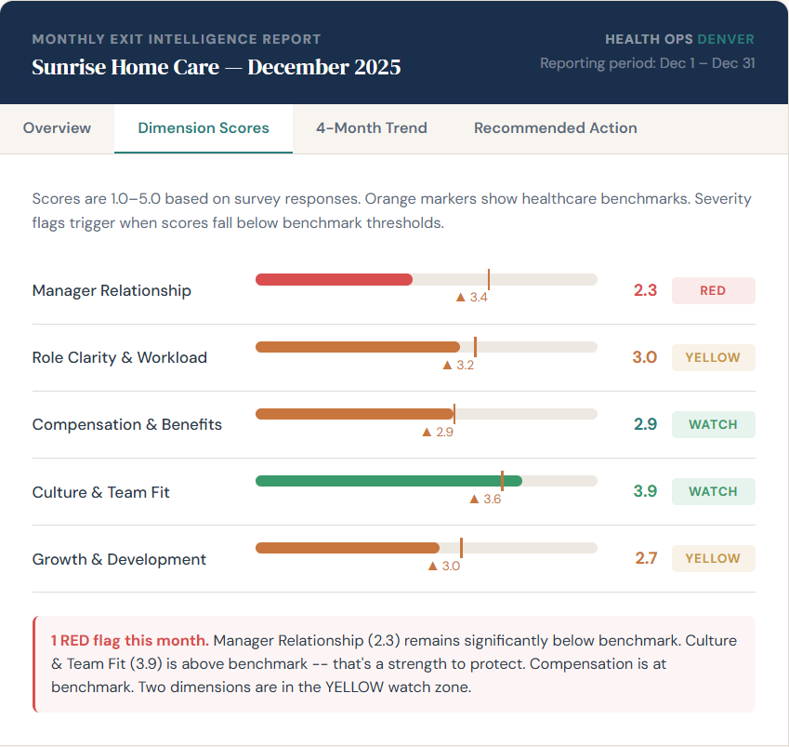Image resolution: width=789 pixels, height=747 pixels.
Task: Open the 4-Month Trend tab
Action: coord(371,127)
